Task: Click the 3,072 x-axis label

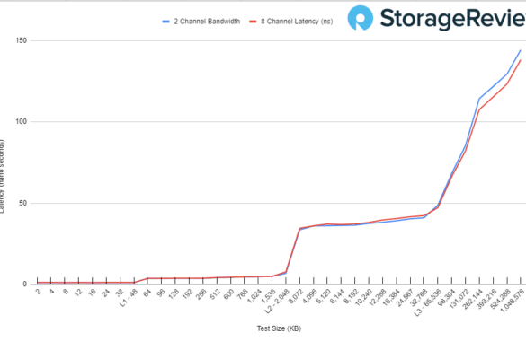Action: coord(296,296)
